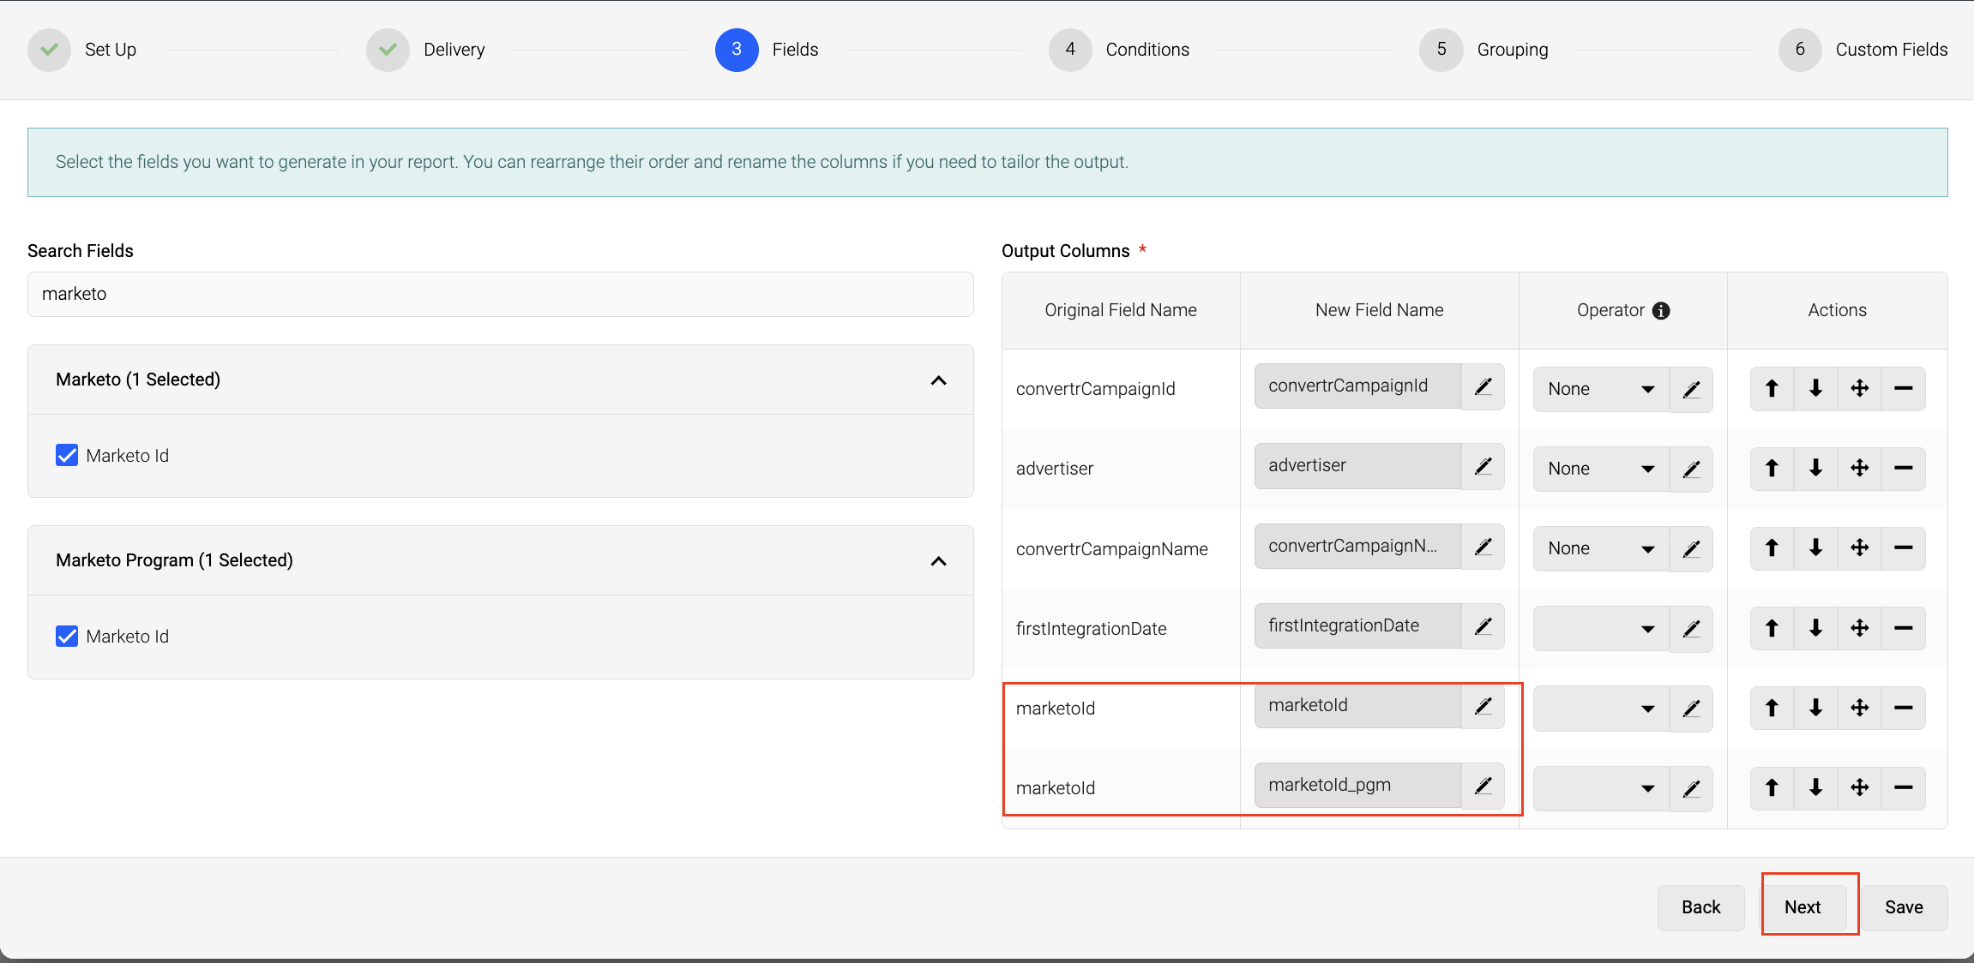
Task: Select the firstIntegrationDate original field text
Action: [1092, 629]
